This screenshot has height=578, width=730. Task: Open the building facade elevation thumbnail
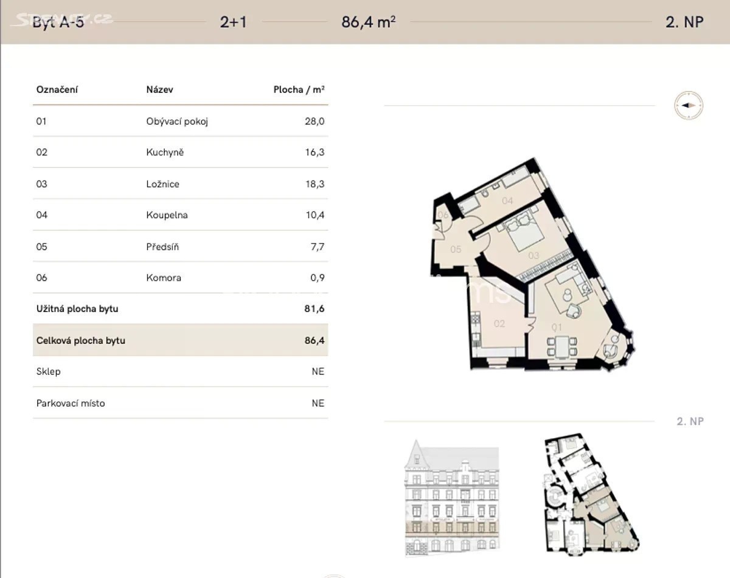451,498
